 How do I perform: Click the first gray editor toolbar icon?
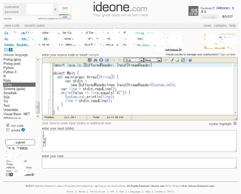90,60
